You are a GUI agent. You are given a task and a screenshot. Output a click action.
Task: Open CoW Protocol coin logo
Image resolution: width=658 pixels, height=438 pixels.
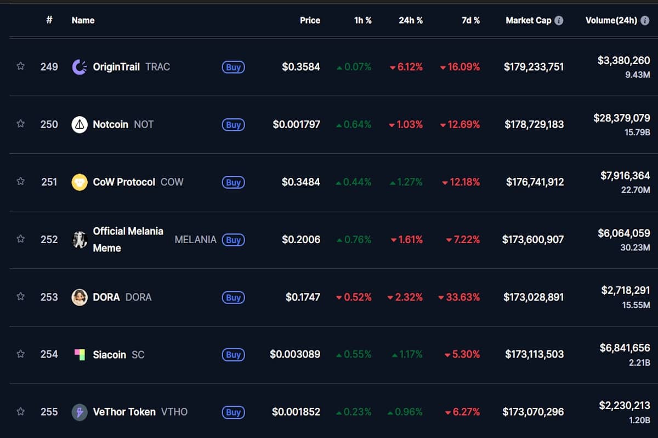pos(80,182)
